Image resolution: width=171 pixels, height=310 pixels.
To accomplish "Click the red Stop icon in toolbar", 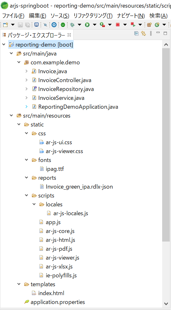I will (x=118, y=25).
